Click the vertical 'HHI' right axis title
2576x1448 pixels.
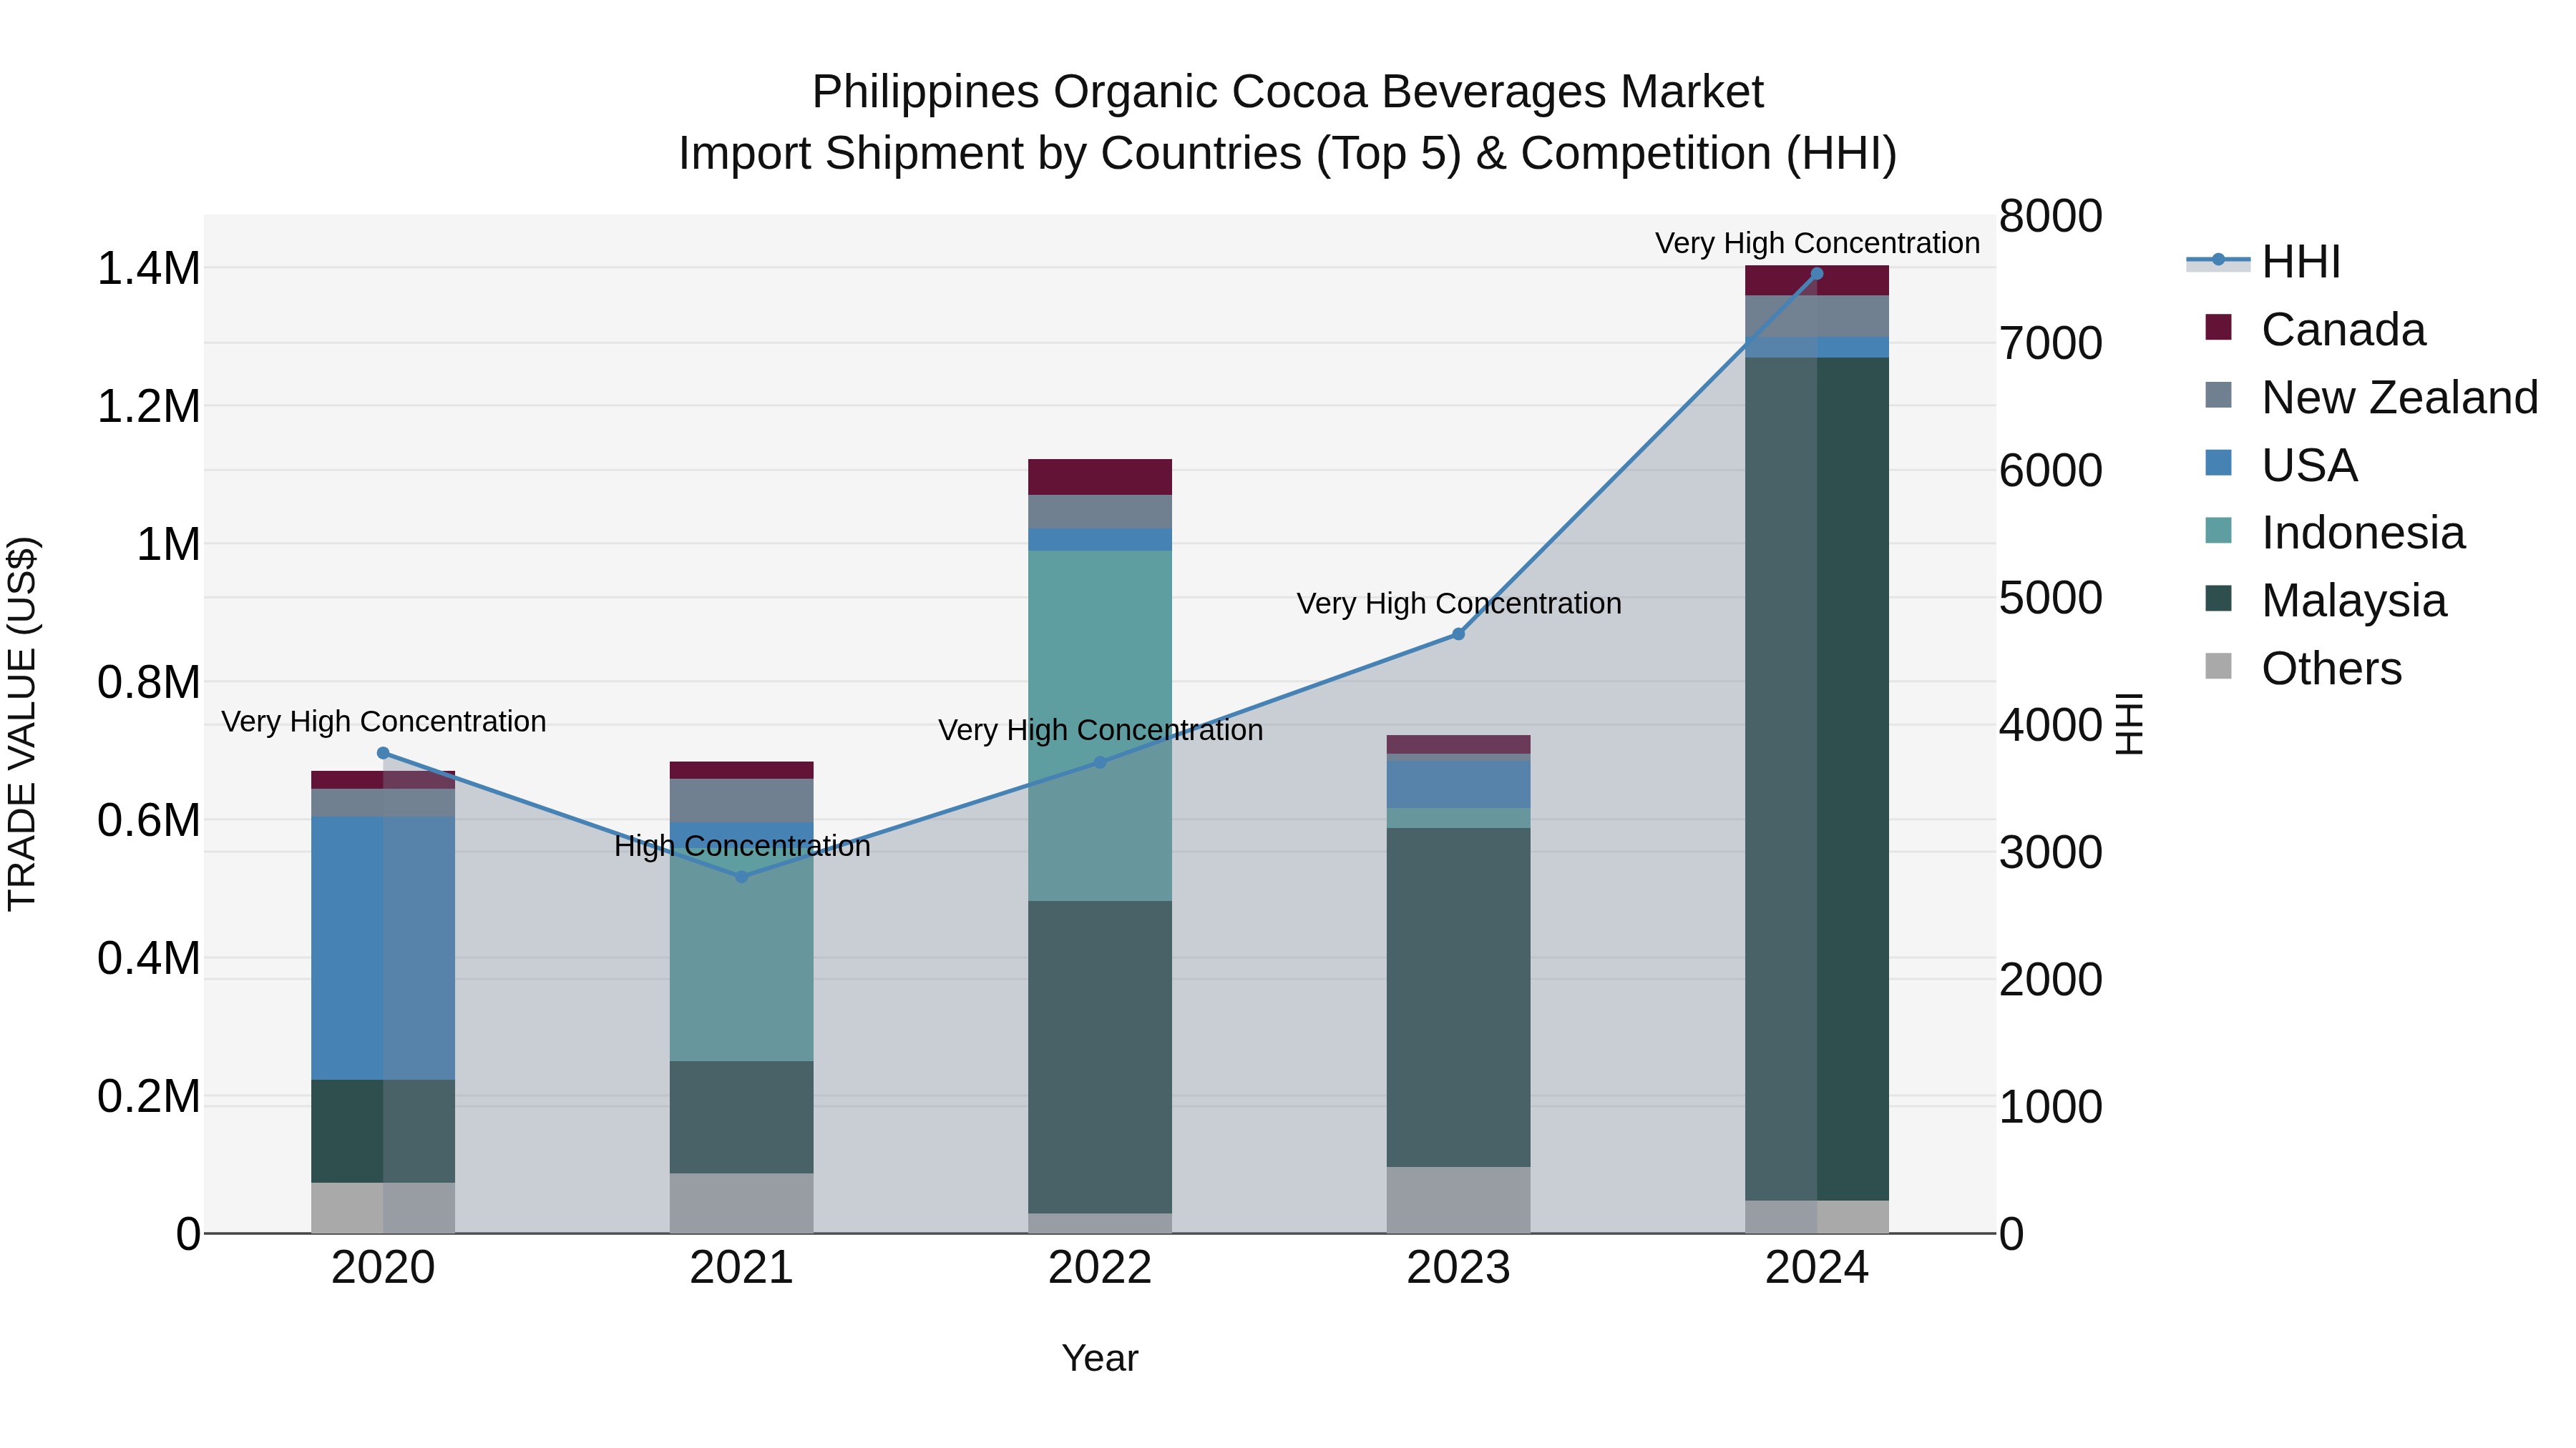(2130, 724)
